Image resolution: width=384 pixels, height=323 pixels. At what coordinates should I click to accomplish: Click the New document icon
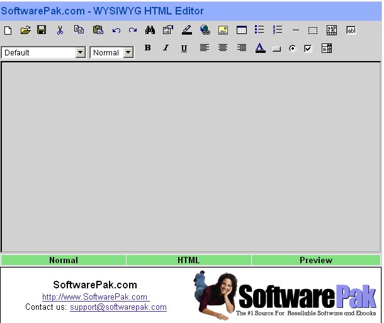click(8, 30)
